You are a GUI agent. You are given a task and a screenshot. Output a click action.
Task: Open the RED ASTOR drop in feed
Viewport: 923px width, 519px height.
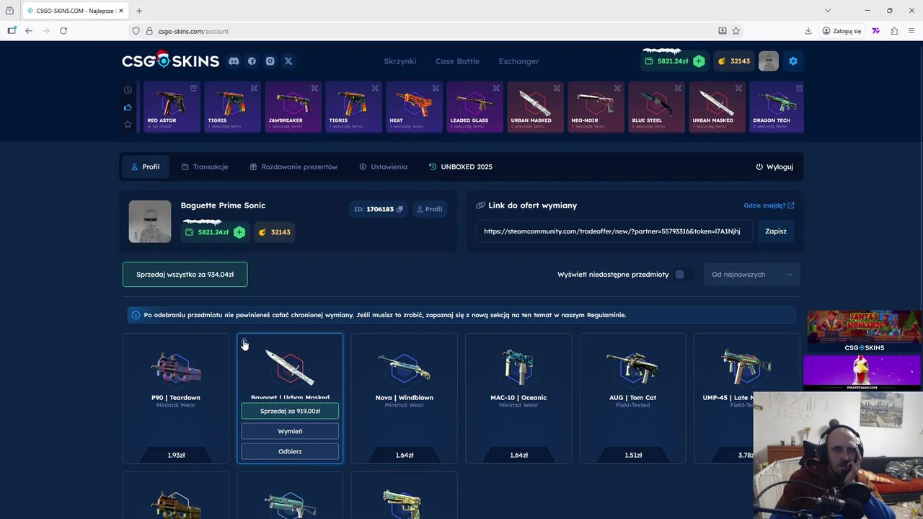pyautogui.click(x=172, y=107)
